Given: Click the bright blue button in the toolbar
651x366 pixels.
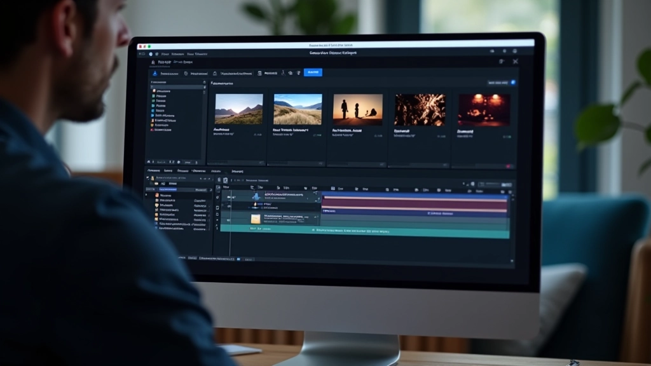Looking at the screenshot, I should pos(313,72).
